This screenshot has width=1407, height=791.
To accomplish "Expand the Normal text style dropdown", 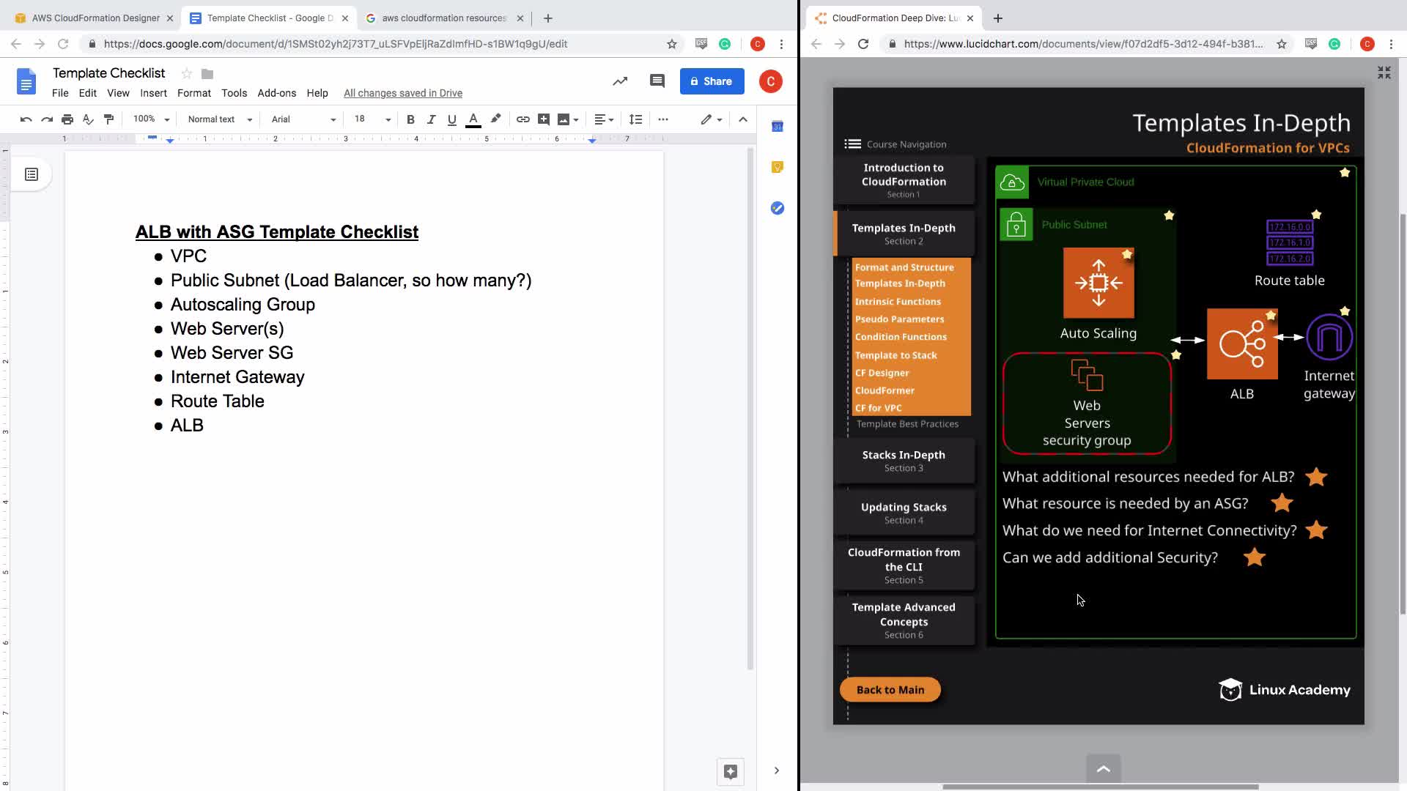I will click(220, 119).
